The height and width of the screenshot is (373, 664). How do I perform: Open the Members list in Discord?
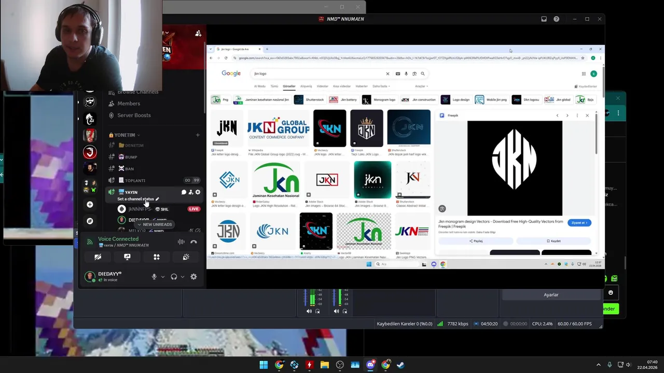coord(129,104)
